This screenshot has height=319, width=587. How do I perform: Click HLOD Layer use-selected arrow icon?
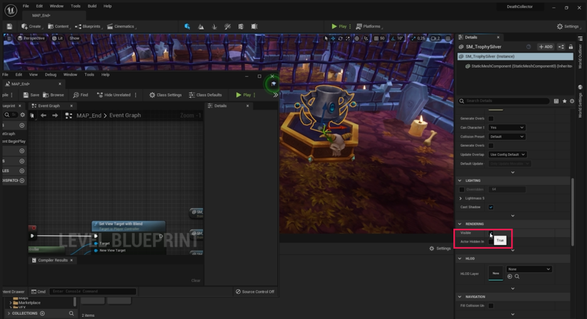click(x=509, y=276)
